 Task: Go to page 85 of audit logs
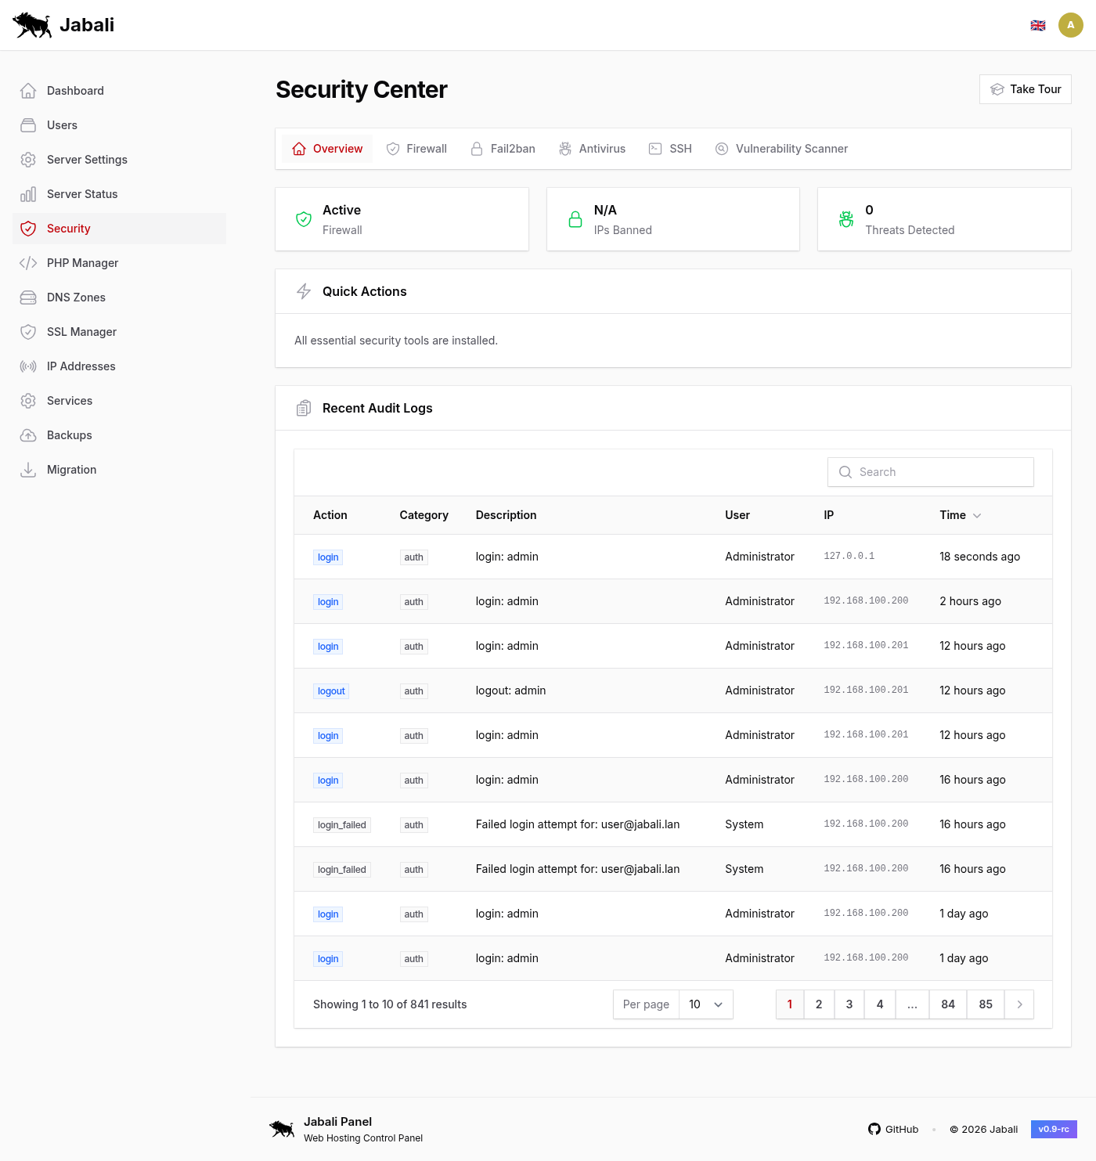pyautogui.click(x=985, y=1004)
